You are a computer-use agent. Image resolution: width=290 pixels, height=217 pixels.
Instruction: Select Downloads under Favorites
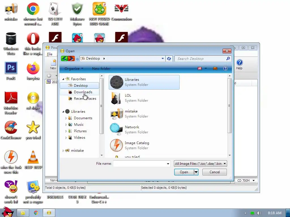pyautogui.click(x=80, y=92)
